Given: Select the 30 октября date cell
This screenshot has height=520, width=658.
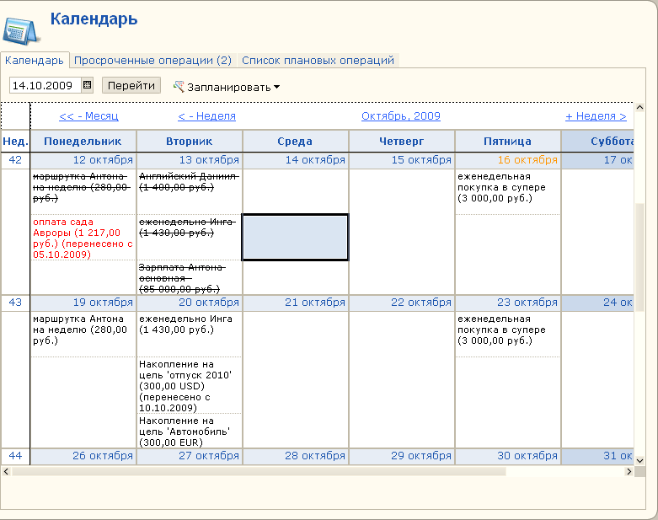Looking at the screenshot, I should tap(507, 456).
